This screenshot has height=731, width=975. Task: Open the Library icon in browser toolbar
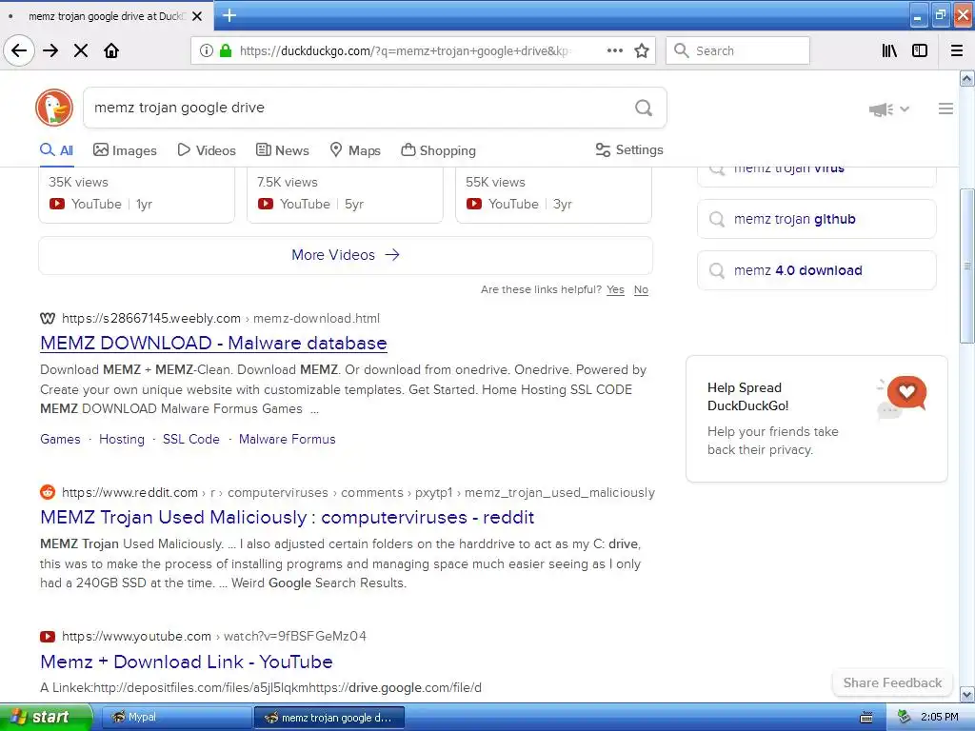[x=889, y=50]
